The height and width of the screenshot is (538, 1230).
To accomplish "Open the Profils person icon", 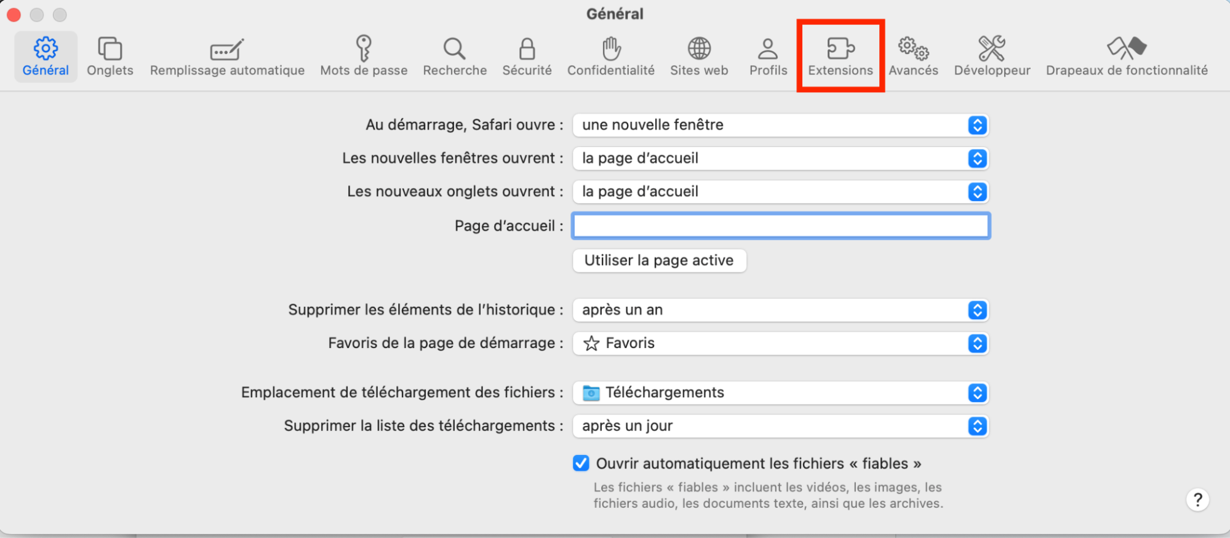I will [x=768, y=49].
